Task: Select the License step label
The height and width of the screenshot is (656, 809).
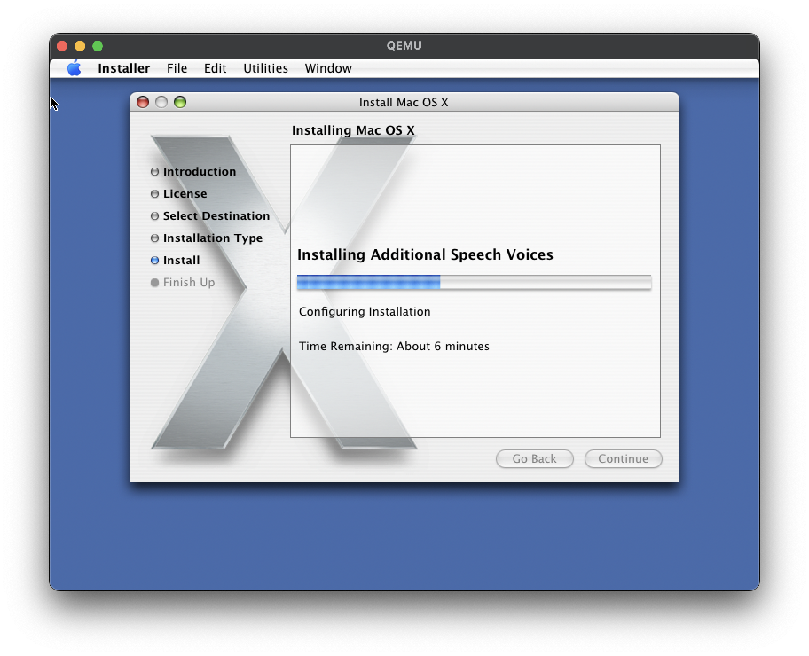Action: (185, 194)
